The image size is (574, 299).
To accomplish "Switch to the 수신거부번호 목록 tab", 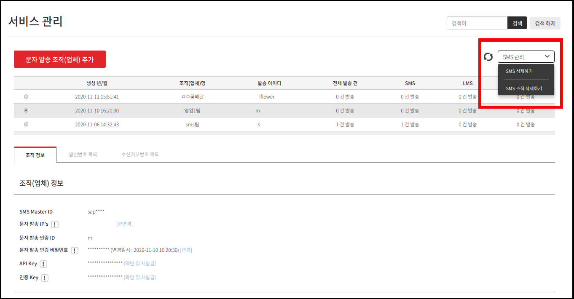I will [140, 155].
